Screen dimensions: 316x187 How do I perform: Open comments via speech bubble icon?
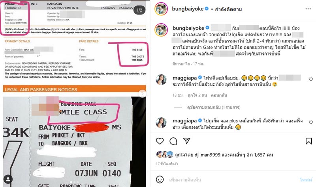click(173, 141)
